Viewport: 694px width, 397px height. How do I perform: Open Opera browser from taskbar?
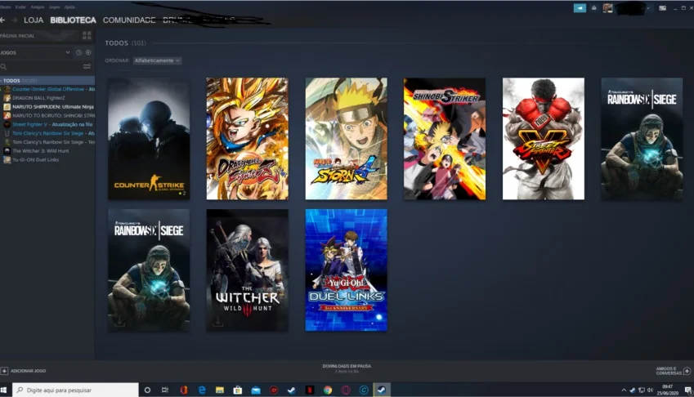[x=346, y=390]
